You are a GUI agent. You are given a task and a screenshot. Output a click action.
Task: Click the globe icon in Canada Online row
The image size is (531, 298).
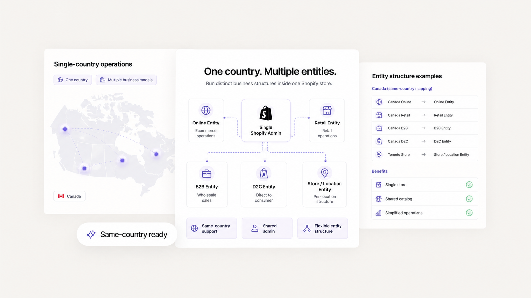pos(379,102)
